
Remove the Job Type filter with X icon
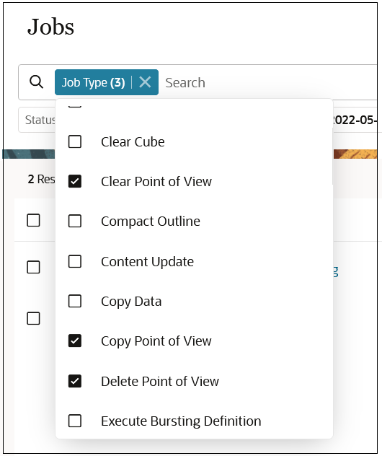[x=145, y=82]
